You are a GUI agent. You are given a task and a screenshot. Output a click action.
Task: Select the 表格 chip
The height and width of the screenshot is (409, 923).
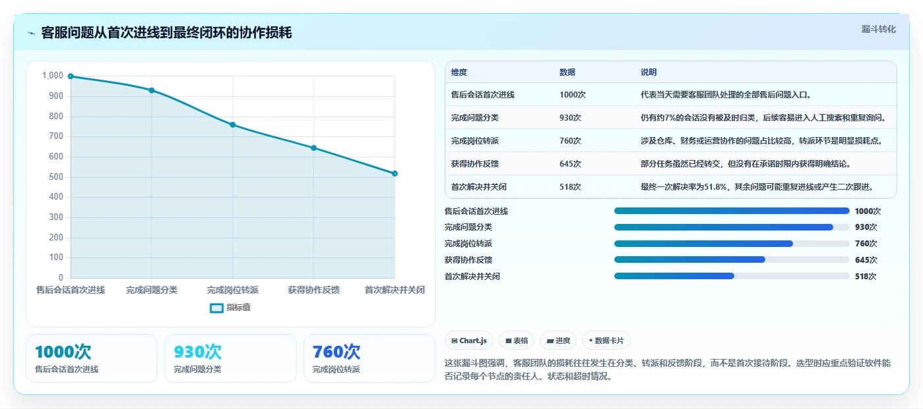pyautogui.click(x=517, y=341)
